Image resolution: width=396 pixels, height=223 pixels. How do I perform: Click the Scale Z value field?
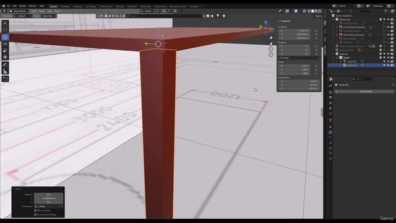295,73
